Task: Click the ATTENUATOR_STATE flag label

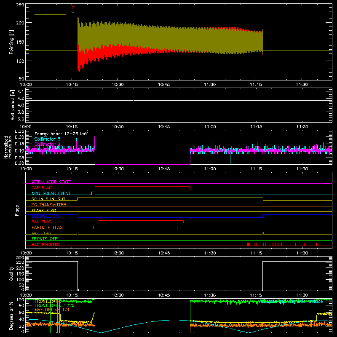Action: point(51,182)
